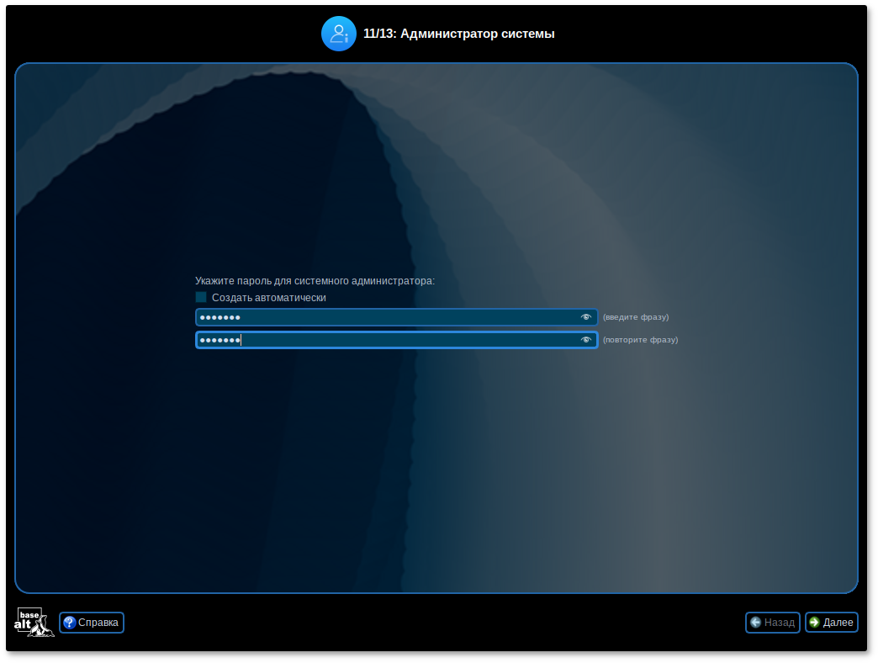Viewport: 878px width, 663px height.
Task: Go back using the Назад button
Action: (773, 623)
